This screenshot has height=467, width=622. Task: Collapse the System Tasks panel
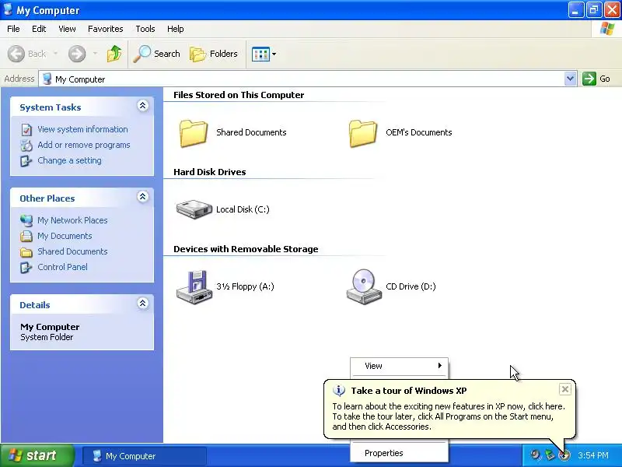(143, 106)
